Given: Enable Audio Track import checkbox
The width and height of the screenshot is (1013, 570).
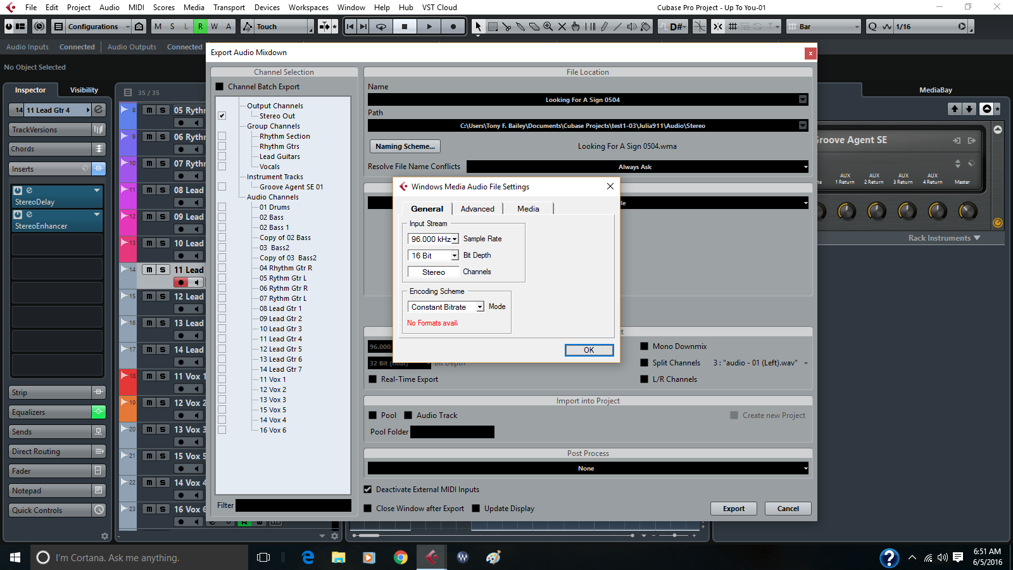Looking at the screenshot, I should [408, 415].
